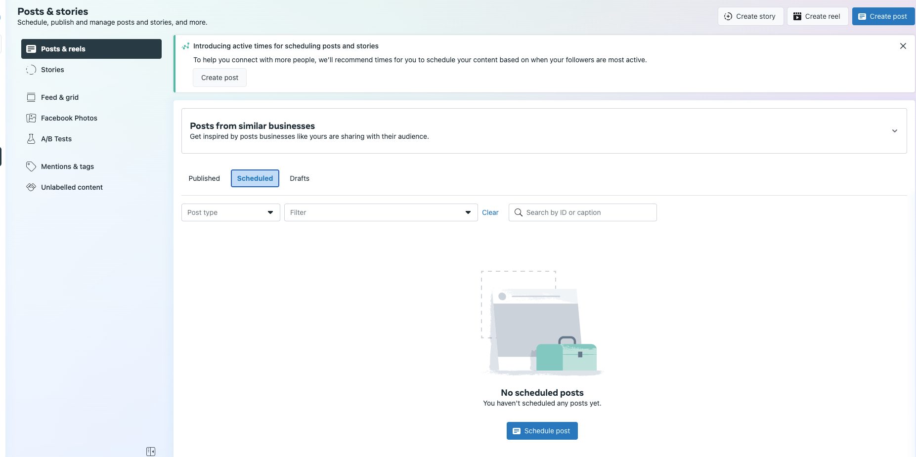This screenshot has width=916, height=457.
Task: Open the Stories section
Action: click(52, 70)
